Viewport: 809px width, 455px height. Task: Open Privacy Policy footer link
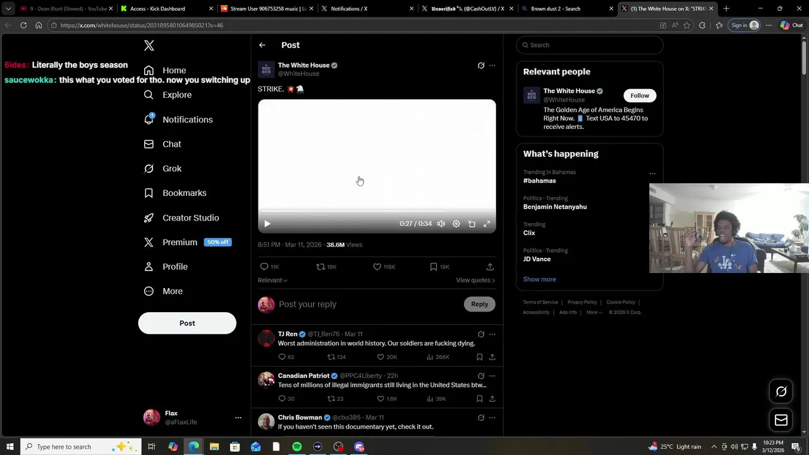(x=582, y=303)
